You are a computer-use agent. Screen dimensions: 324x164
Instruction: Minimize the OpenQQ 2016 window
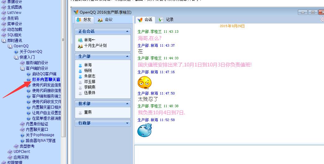click(303, 12)
